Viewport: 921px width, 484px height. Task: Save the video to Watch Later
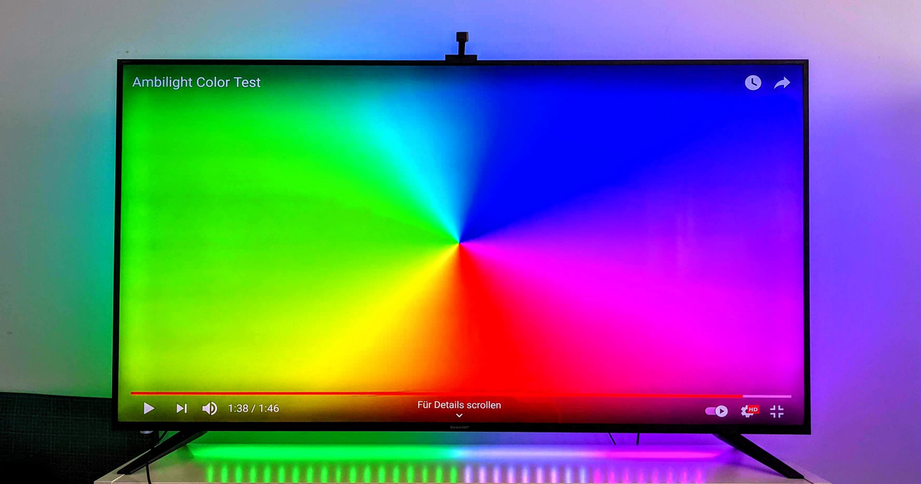[752, 82]
